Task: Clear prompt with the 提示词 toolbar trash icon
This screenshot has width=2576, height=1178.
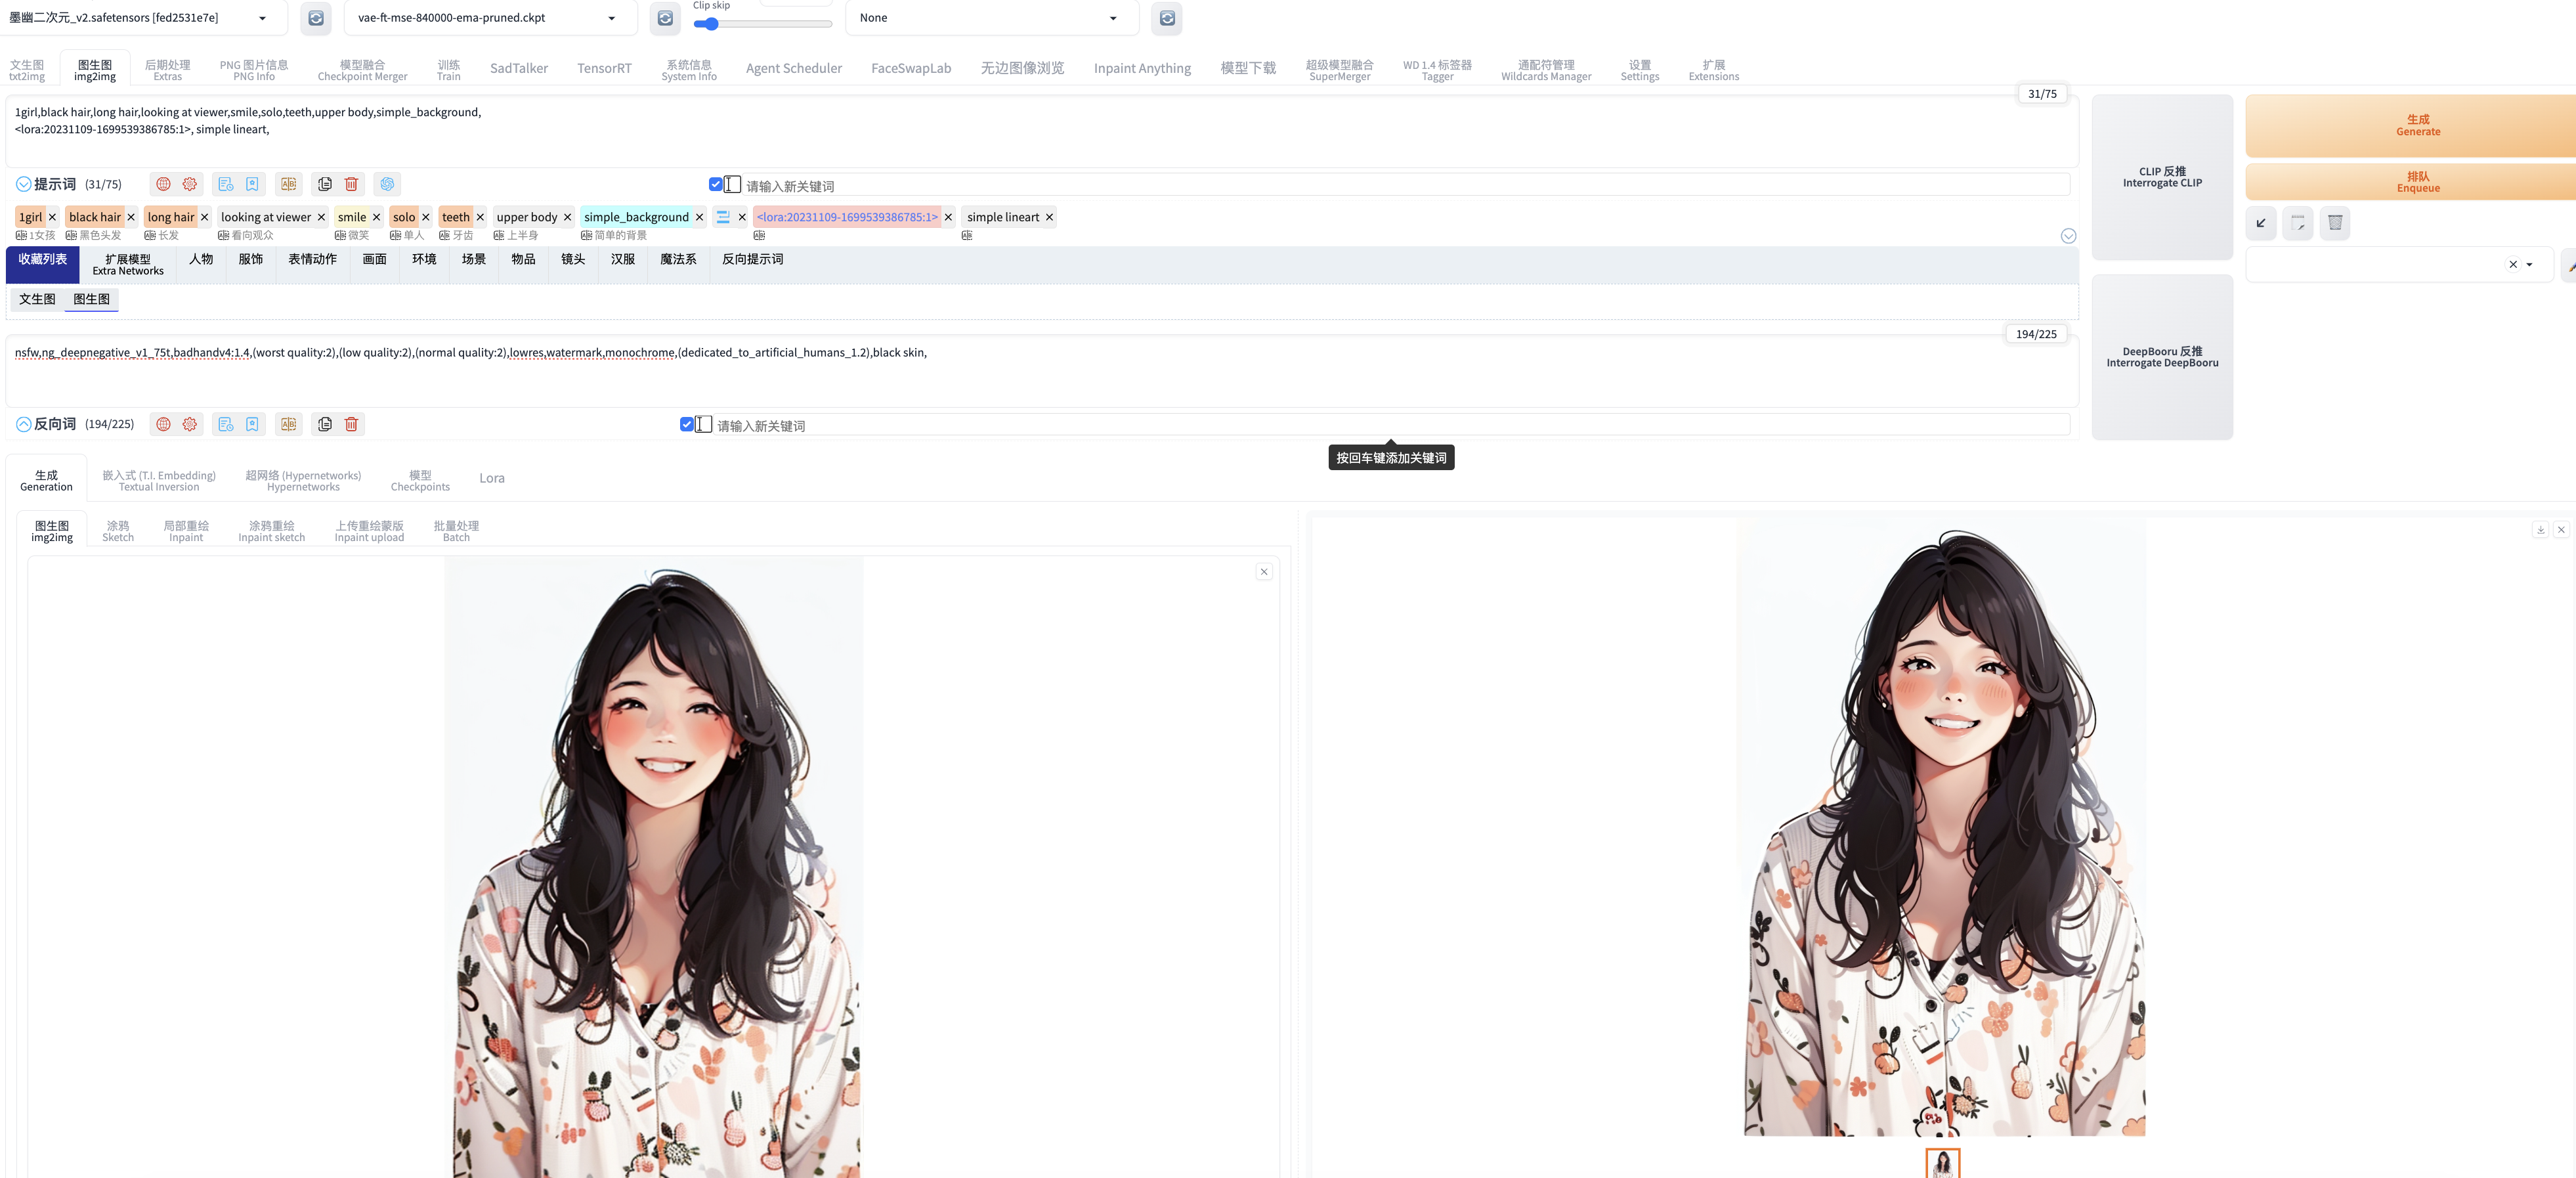Action: coord(351,184)
